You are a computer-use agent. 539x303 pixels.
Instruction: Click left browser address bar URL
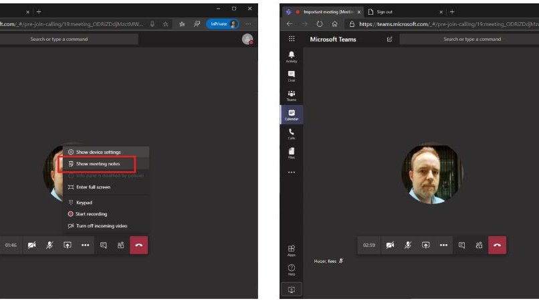(x=72, y=24)
